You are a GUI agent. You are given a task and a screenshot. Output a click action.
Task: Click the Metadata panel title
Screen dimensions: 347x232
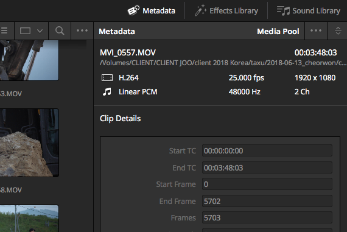[117, 32]
